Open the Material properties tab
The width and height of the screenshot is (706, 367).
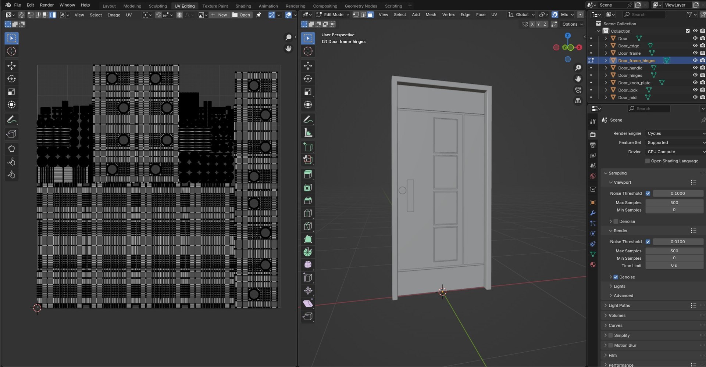coord(593,265)
